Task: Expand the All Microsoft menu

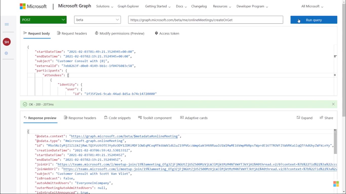Action: pyautogui.click(x=312, y=6)
